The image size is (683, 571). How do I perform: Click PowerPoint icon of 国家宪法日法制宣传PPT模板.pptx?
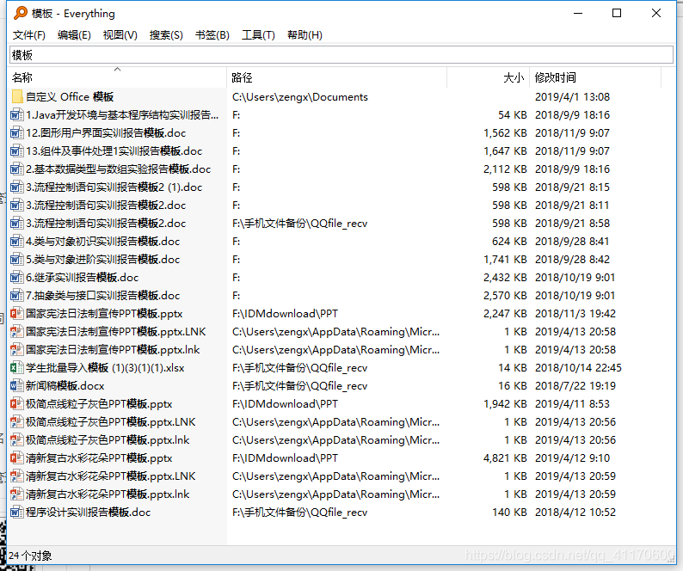click(x=17, y=314)
